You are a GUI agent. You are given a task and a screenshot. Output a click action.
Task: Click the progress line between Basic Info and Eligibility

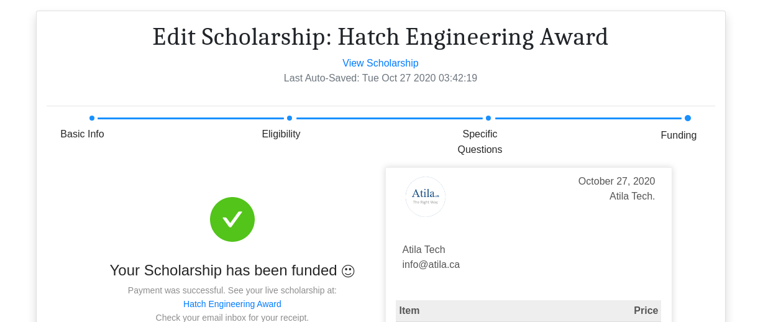[x=191, y=118]
